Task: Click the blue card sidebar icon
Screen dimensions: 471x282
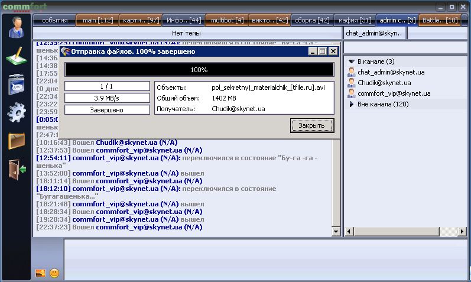Action: tap(17, 85)
